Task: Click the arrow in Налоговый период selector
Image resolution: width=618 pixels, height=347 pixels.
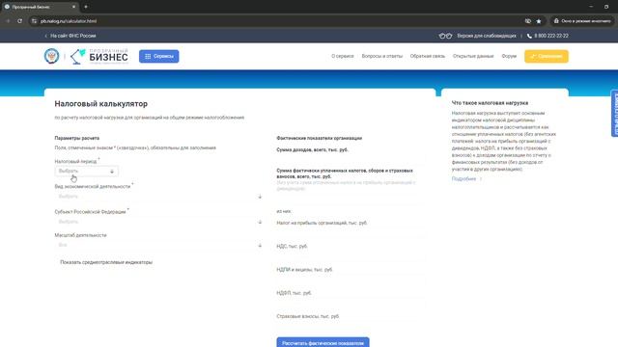Action: tap(112, 172)
